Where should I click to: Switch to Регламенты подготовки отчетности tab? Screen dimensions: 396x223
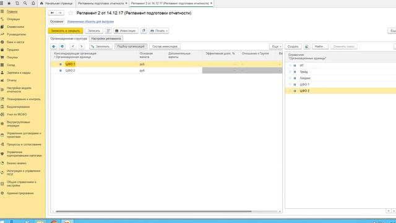point(101,3)
